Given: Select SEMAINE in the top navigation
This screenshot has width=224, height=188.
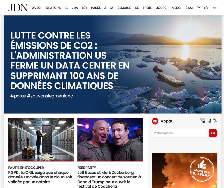Looking at the screenshot, I should (124, 8).
